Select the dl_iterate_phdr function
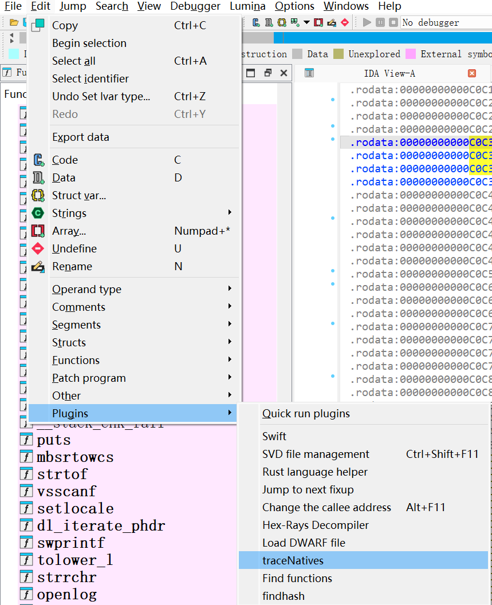Screen dimensions: 492x605 click(101, 525)
